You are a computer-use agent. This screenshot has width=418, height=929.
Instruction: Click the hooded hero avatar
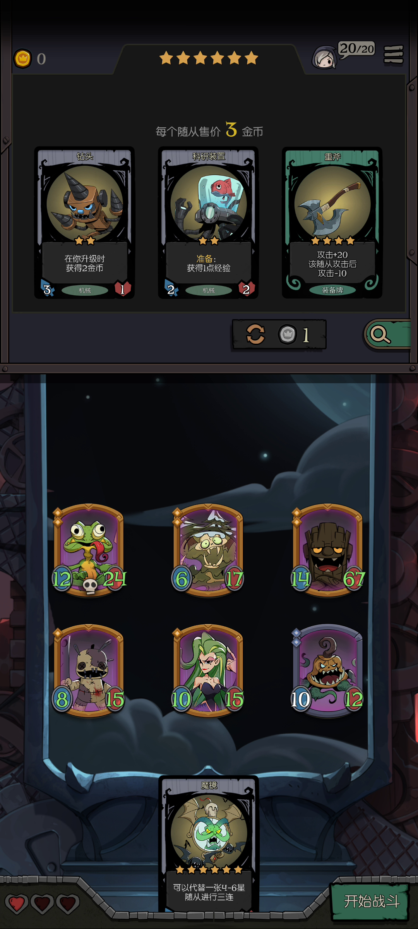[x=324, y=58]
